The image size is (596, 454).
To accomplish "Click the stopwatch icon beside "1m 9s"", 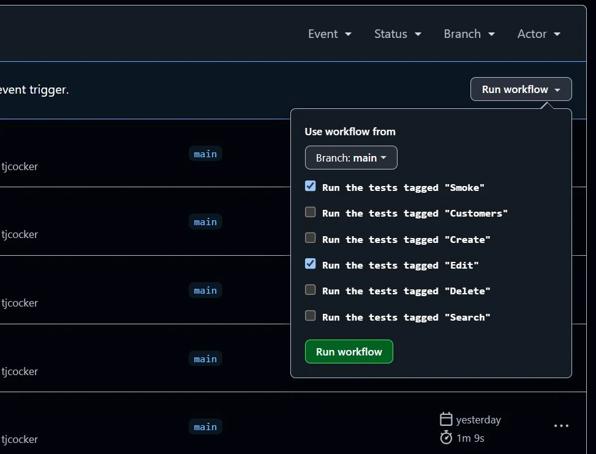I will 446,437.
